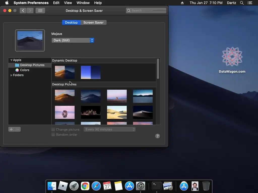Go back with the left chevron button
This screenshot has width=258, height=193.
click(23, 11)
